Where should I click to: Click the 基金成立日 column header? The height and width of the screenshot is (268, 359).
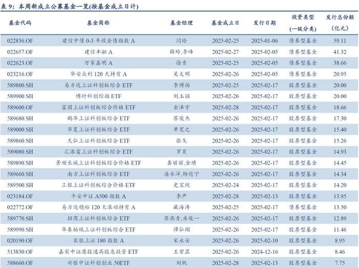[x=225, y=23]
